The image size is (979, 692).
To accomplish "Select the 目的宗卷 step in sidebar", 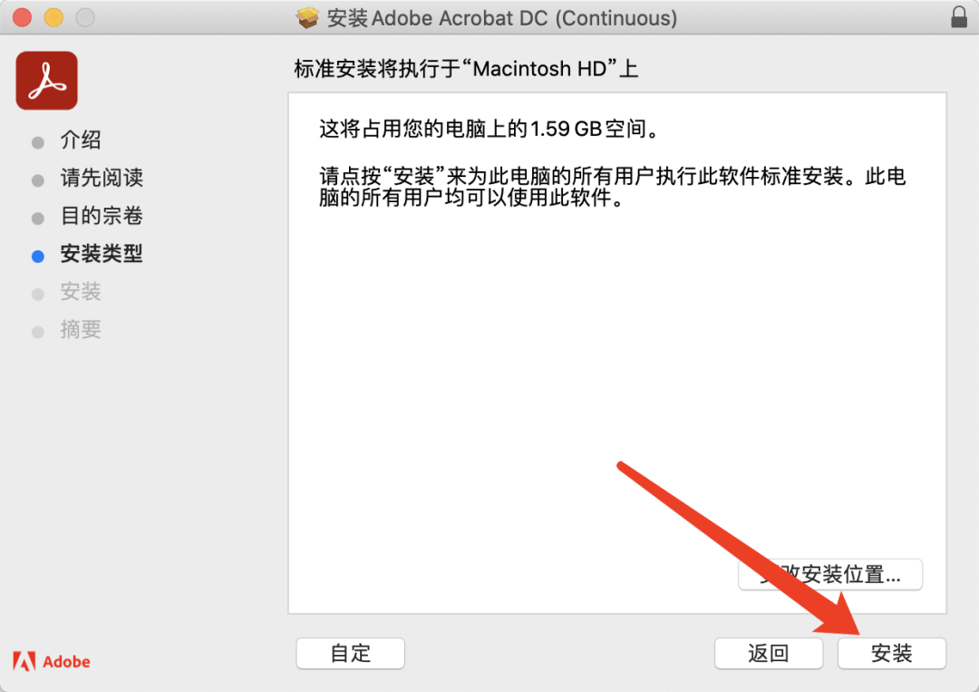I will [102, 216].
